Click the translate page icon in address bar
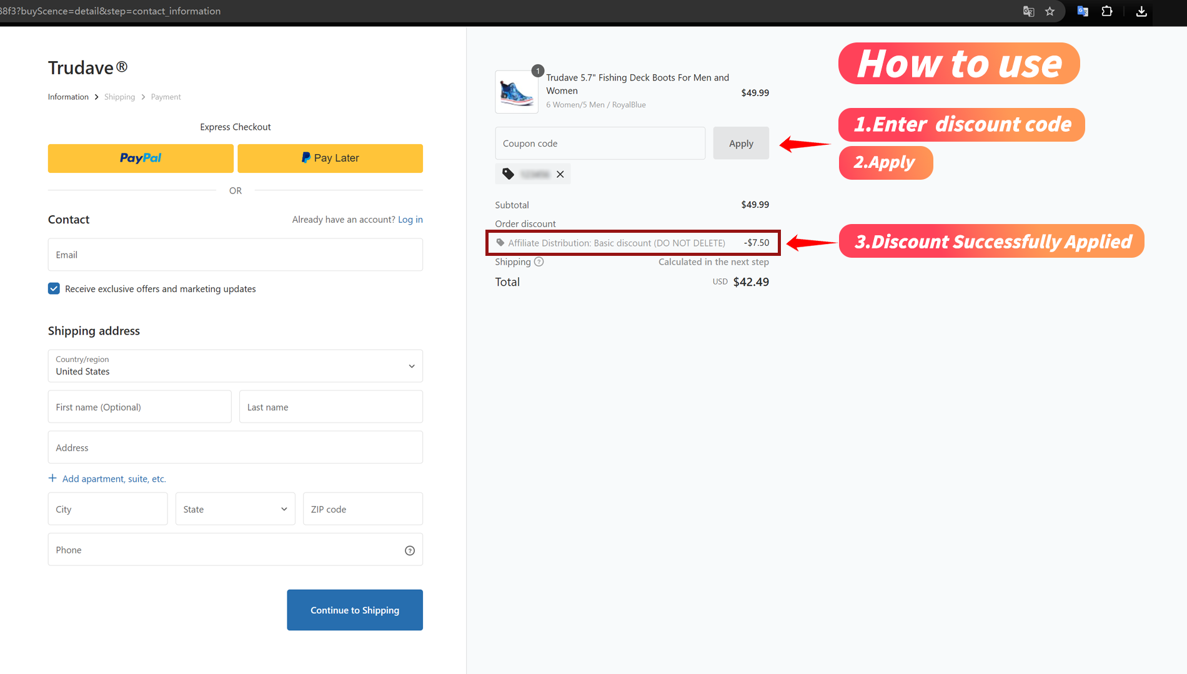 1028,11
